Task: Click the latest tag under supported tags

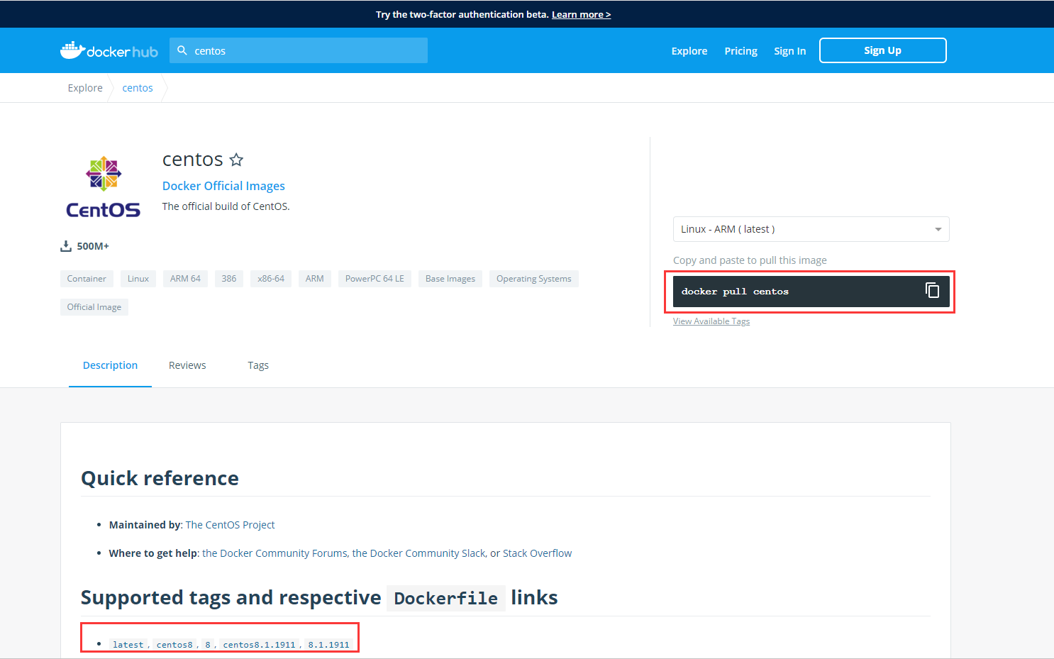Action: click(x=128, y=644)
